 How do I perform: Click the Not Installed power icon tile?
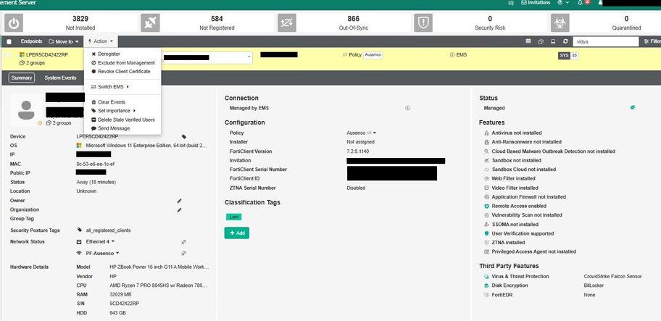coord(14,22)
